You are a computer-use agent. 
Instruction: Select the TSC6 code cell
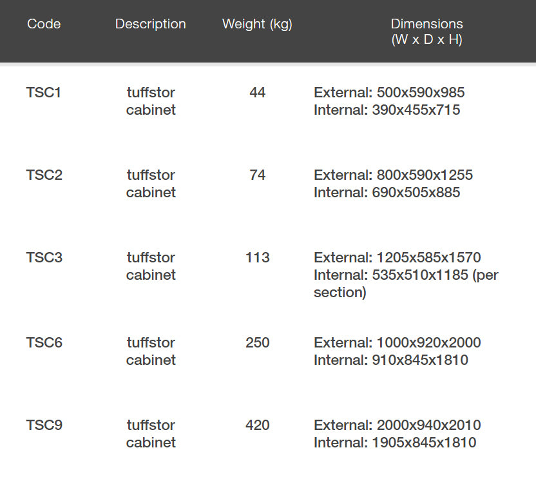click(44, 343)
